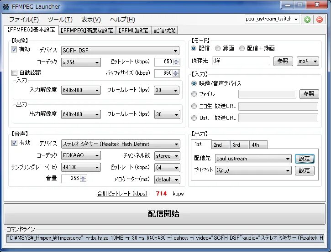Choose ニコ生 放送URL input option
Viewport: 331px width, 252px height.
(x=194, y=106)
